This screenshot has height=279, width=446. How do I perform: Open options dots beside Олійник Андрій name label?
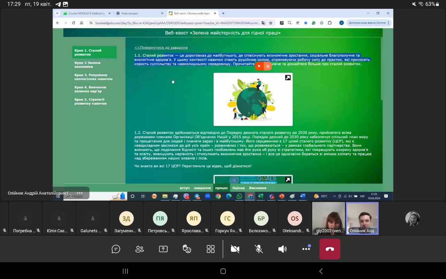coord(80,193)
